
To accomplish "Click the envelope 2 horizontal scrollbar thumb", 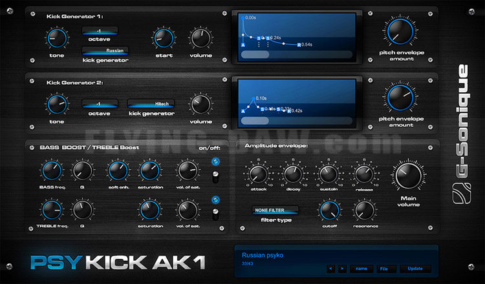I will (x=255, y=121).
